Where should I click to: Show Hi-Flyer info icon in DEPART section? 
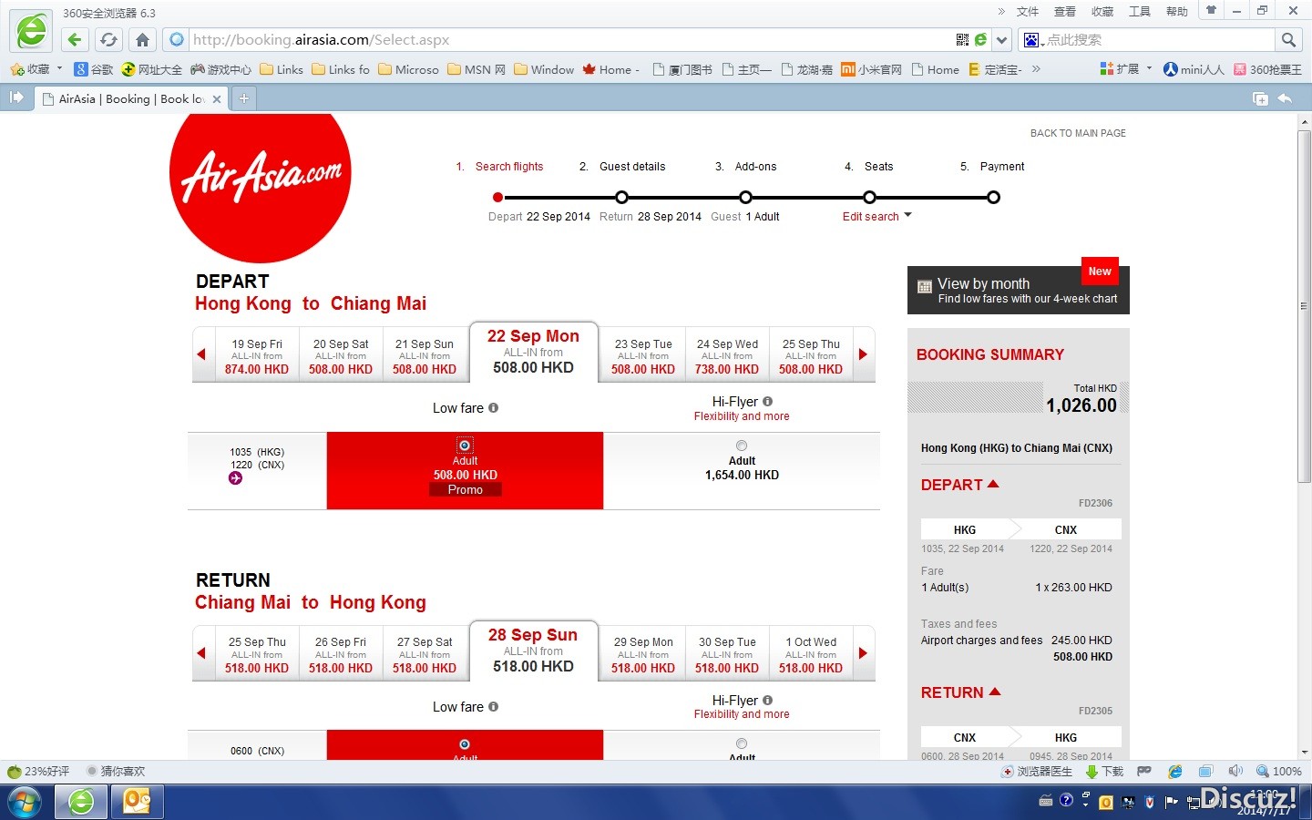tap(767, 402)
